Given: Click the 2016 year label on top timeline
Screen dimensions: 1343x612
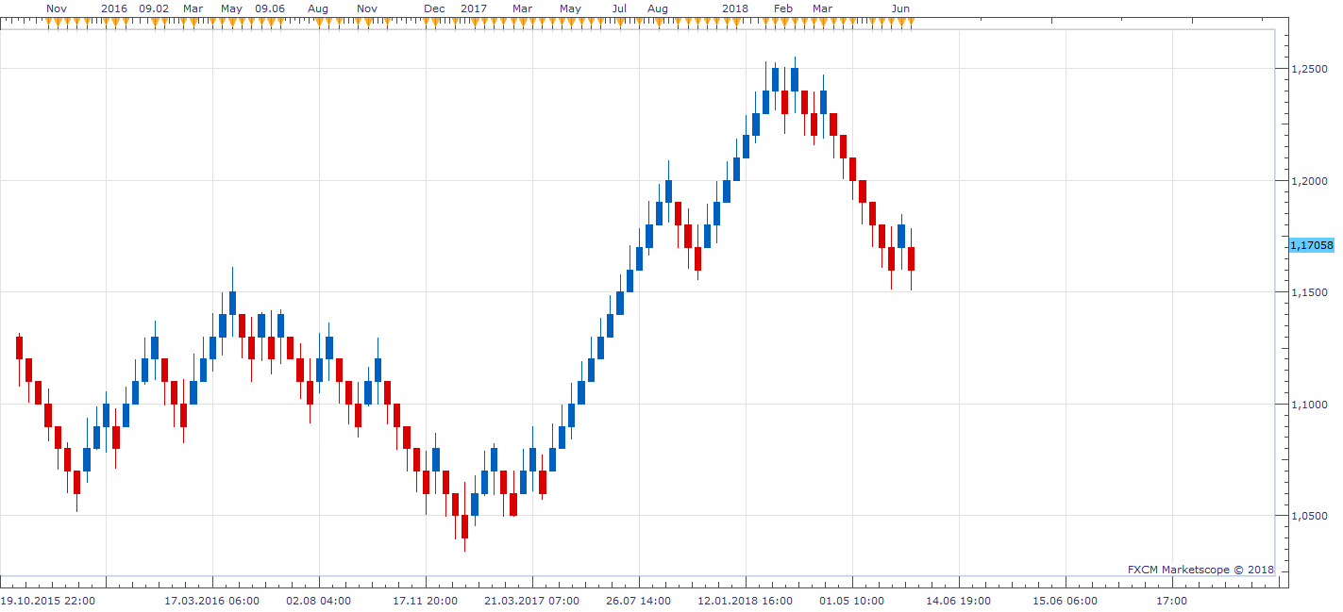Looking at the screenshot, I should pos(113,8).
